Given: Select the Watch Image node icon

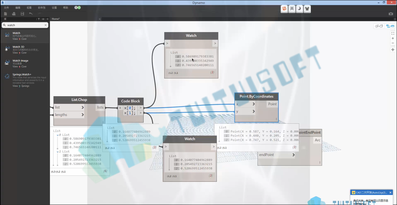Looking at the screenshot, I should pyautogui.click(x=7, y=63).
